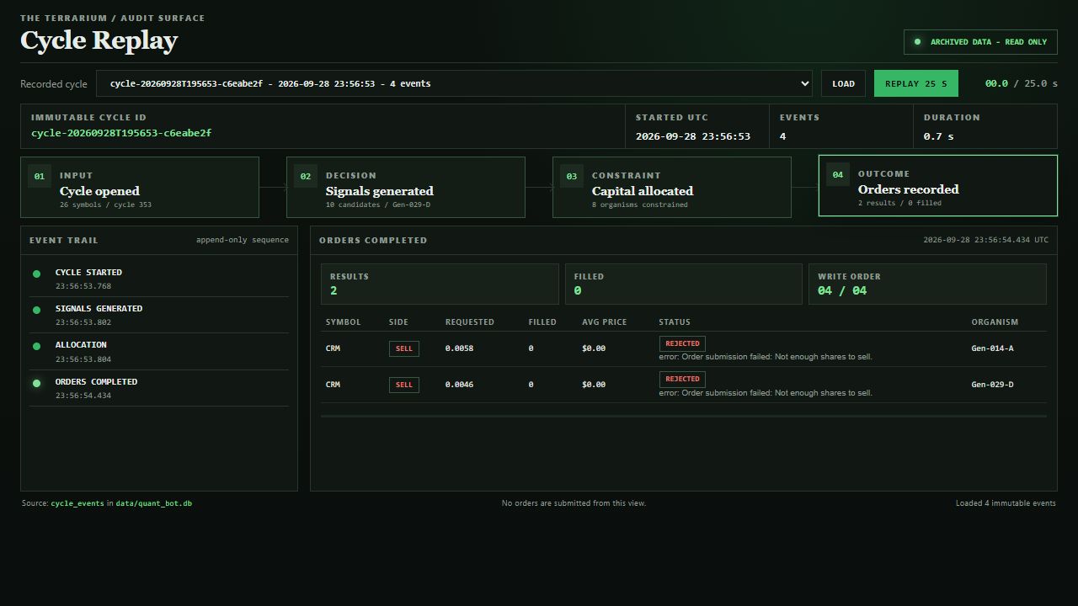The height and width of the screenshot is (606, 1078).
Task: Open the Recorded cycle dropdown
Action: [454, 83]
